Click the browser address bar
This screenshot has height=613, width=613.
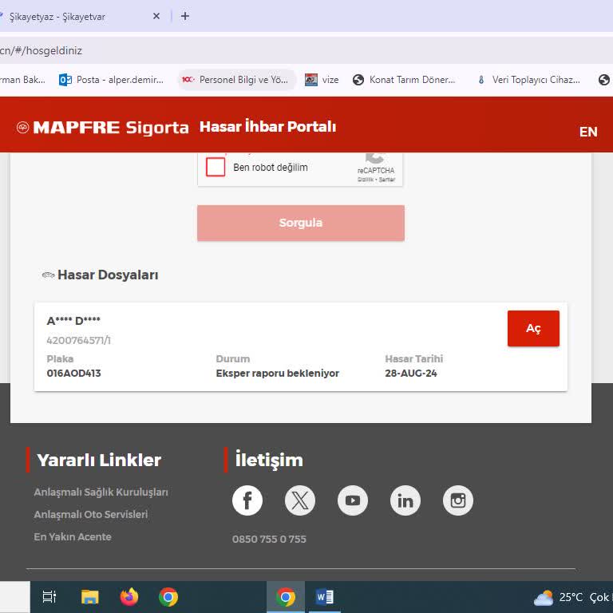point(306,50)
